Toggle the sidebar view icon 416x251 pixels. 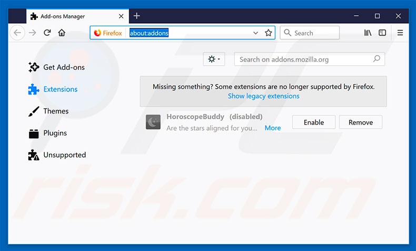pyautogui.click(x=382, y=33)
